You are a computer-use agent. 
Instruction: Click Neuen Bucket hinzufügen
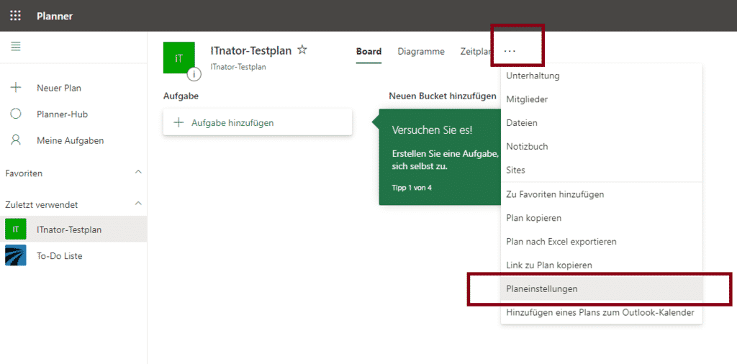pyautogui.click(x=443, y=96)
